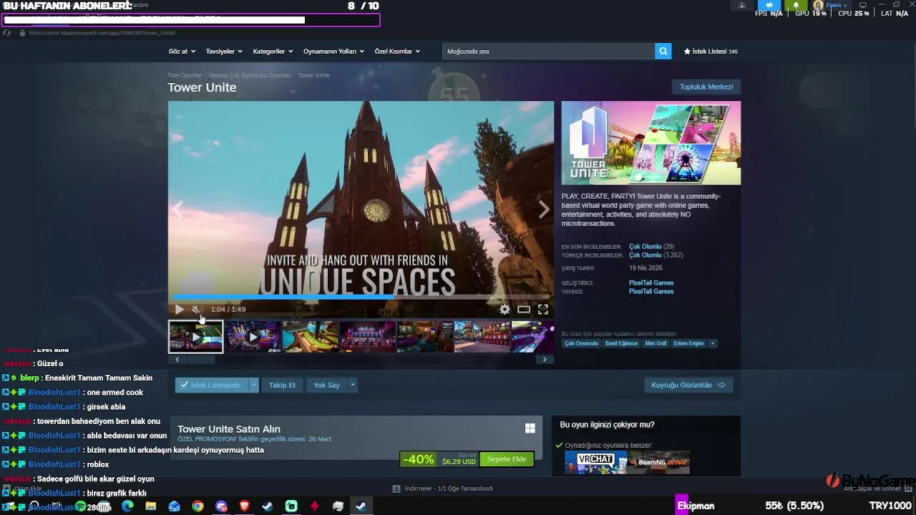Open PixelTail Games developer link
This screenshot has height=515, width=916.
pyautogui.click(x=651, y=283)
